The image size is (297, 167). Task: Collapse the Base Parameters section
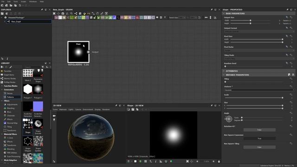(224, 13)
